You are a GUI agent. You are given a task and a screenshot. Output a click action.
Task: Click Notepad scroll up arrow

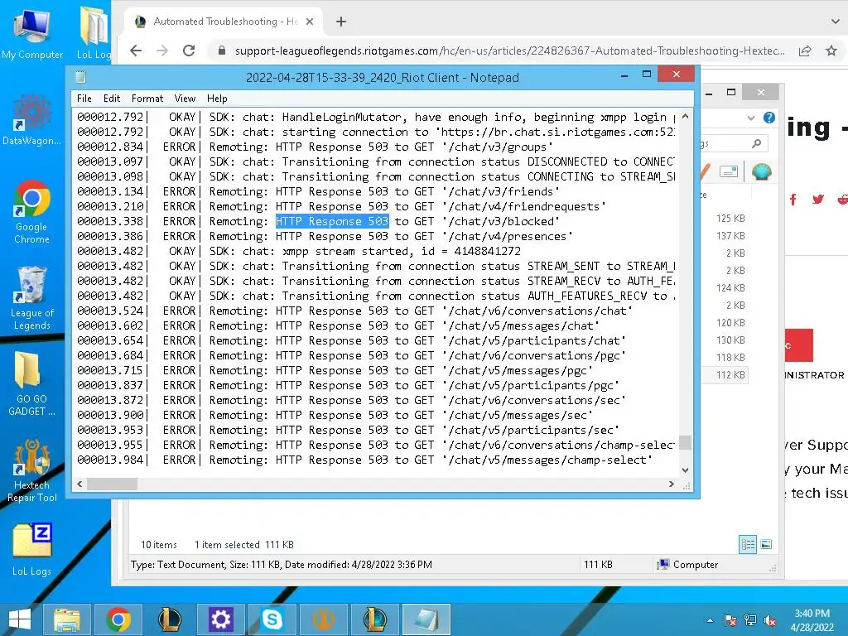pos(685,116)
